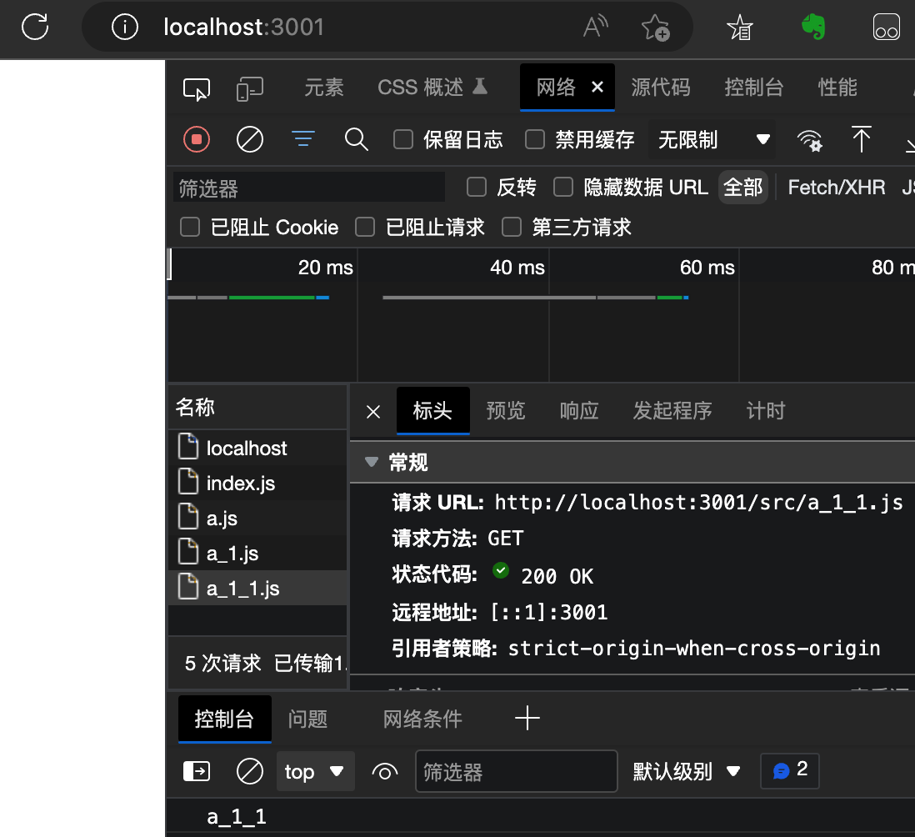Viewport: 915px width, 837px height.
Task: Import HAR file with the upload arrow
Action: click(x=862, y=139)
